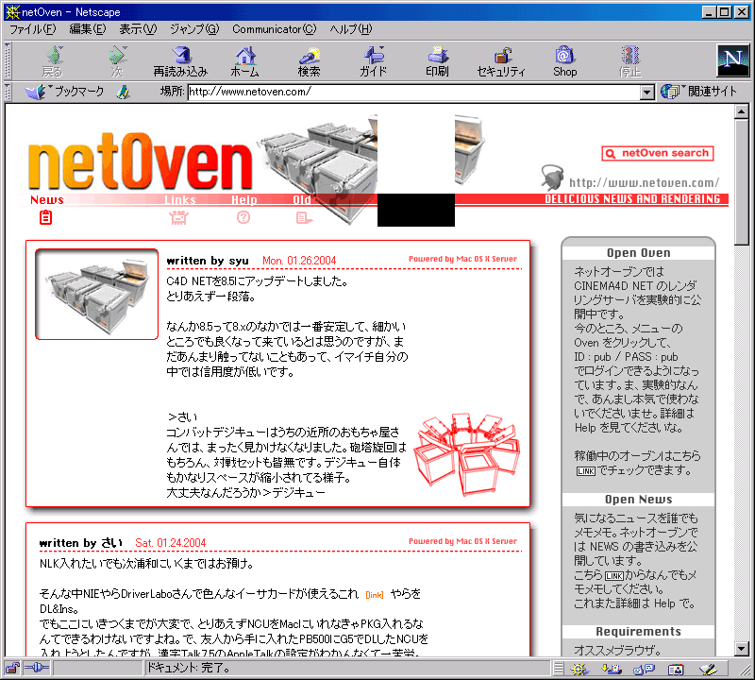Open the 編集(E) menu
This screenshot has width=755, height=680.
click(88, 29)
